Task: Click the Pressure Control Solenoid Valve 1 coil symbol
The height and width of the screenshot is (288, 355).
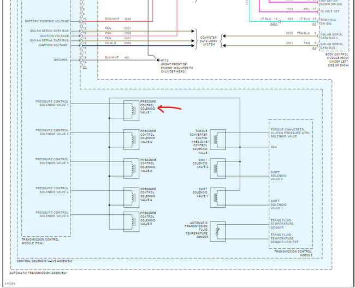Action: point(131,111)
